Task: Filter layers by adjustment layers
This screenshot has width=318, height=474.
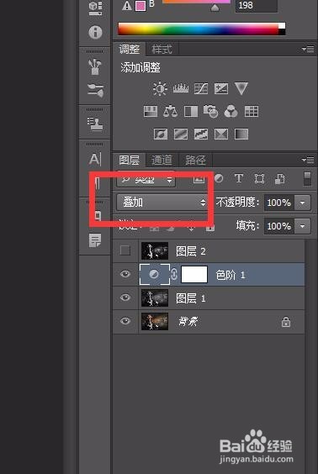Action: (219, 178)
